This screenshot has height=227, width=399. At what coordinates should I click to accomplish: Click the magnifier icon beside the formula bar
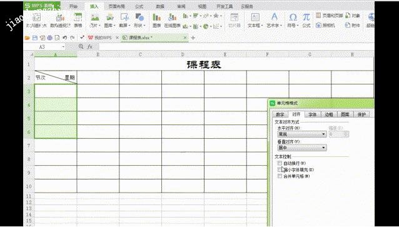click(81, 46)
